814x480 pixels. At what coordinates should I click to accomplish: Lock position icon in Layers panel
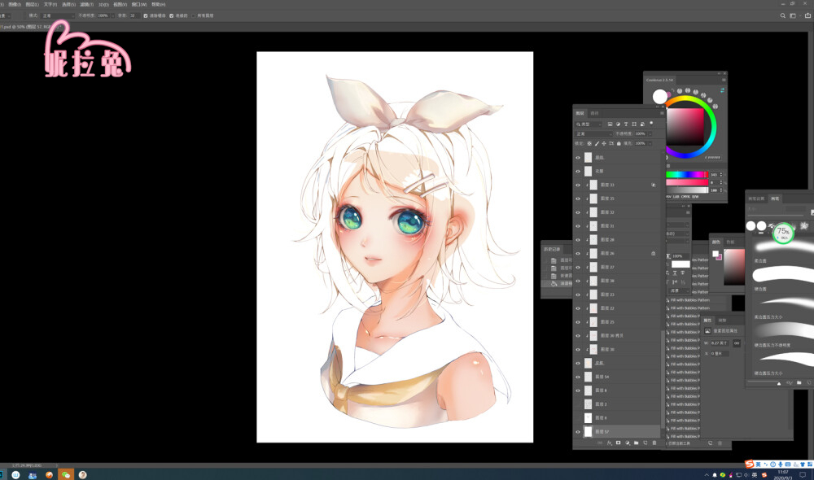pyautogui.click(x=604, y=143)
